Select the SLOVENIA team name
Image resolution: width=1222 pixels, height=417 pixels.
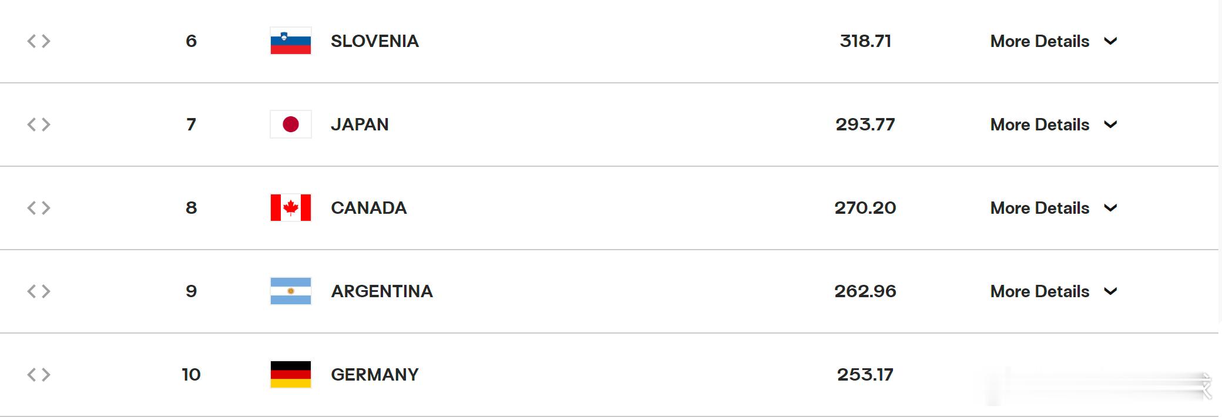coord(375,41)
